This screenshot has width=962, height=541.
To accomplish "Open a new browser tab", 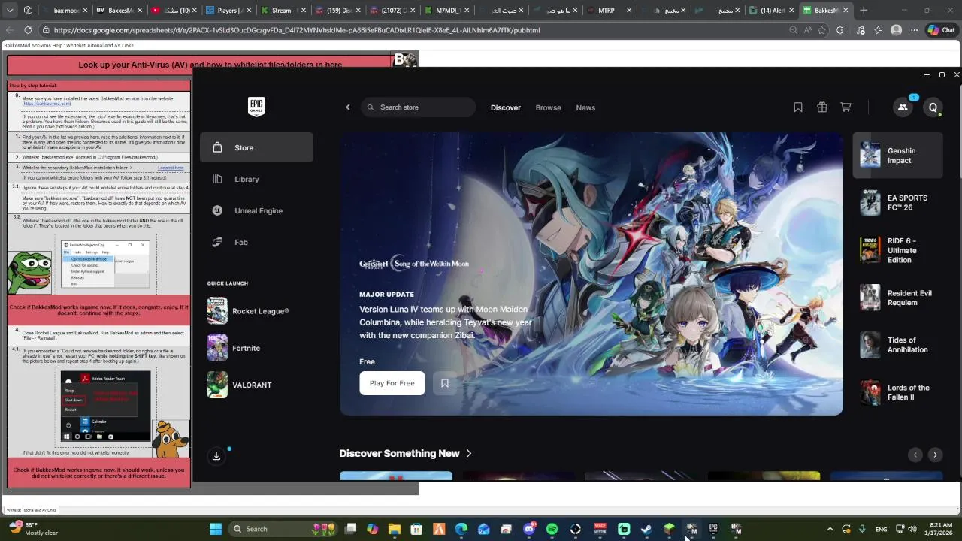I will click(x=864, y=11).
